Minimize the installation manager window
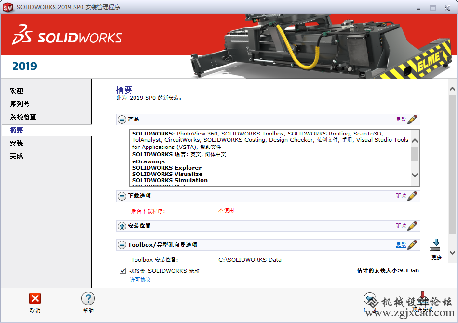This screenshot has width=458, height=323. tap(418, 8)
